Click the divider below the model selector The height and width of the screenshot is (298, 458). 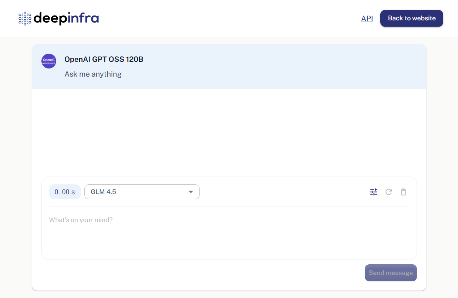(229, 207)
